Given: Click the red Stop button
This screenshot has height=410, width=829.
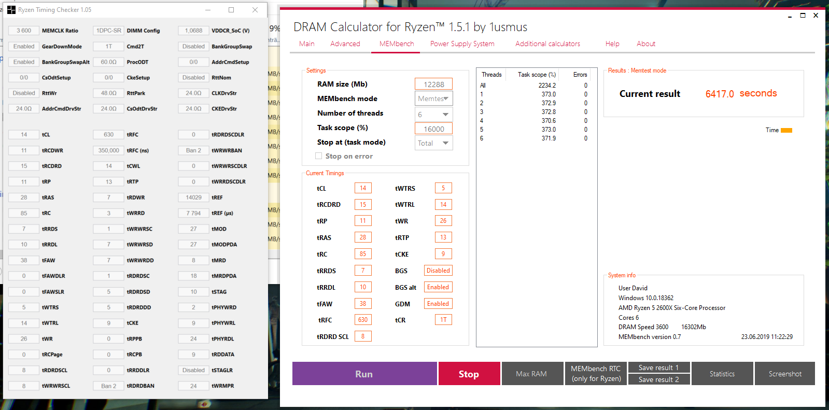Looking at the screenshot, I should pyautogui.click(x=469, y=374).
